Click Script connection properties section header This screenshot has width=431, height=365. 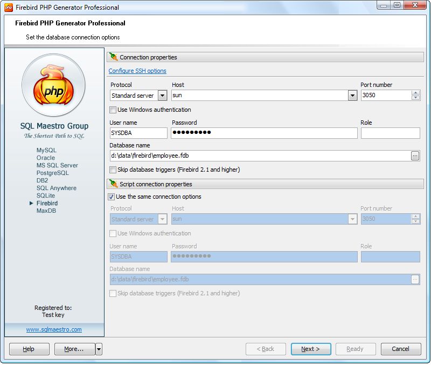point(265,184)
